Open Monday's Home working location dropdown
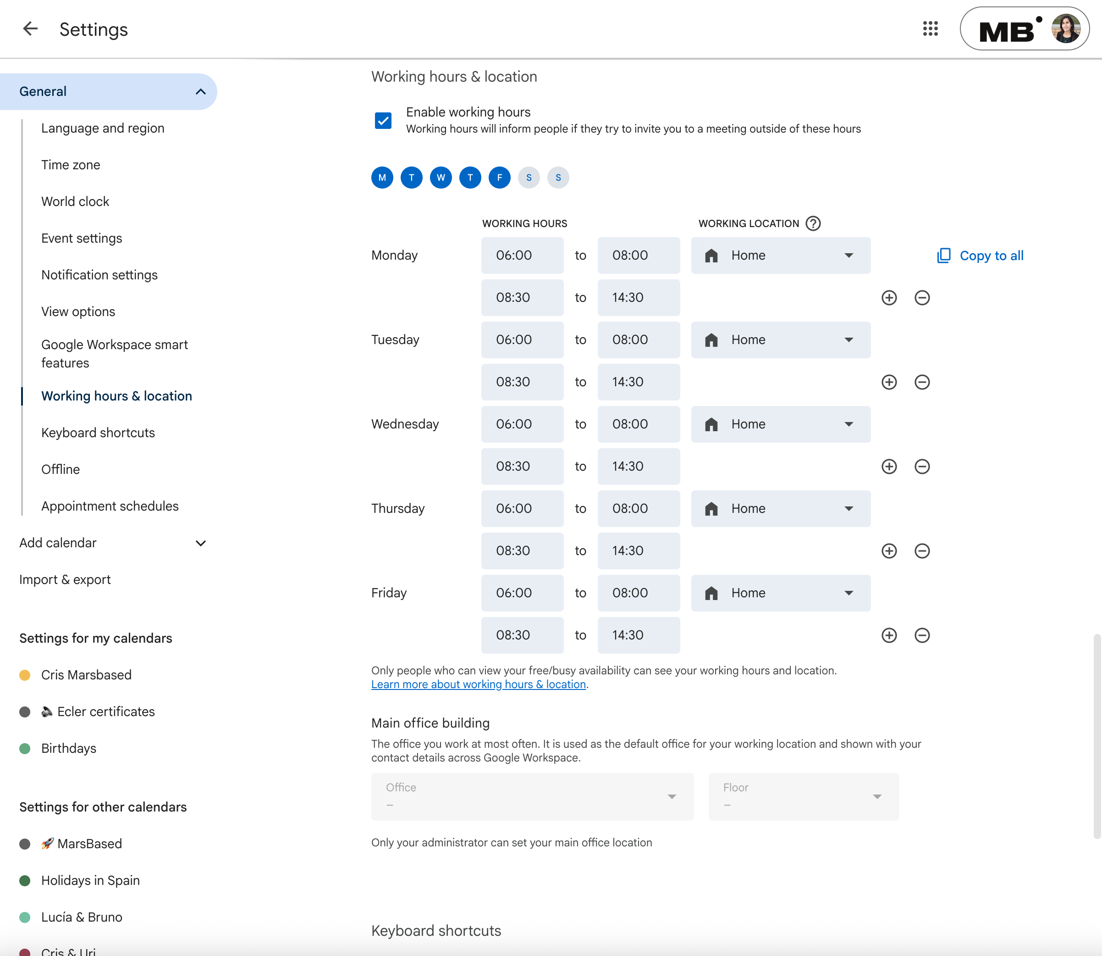The image size is (1102, 956). [781, 256]
